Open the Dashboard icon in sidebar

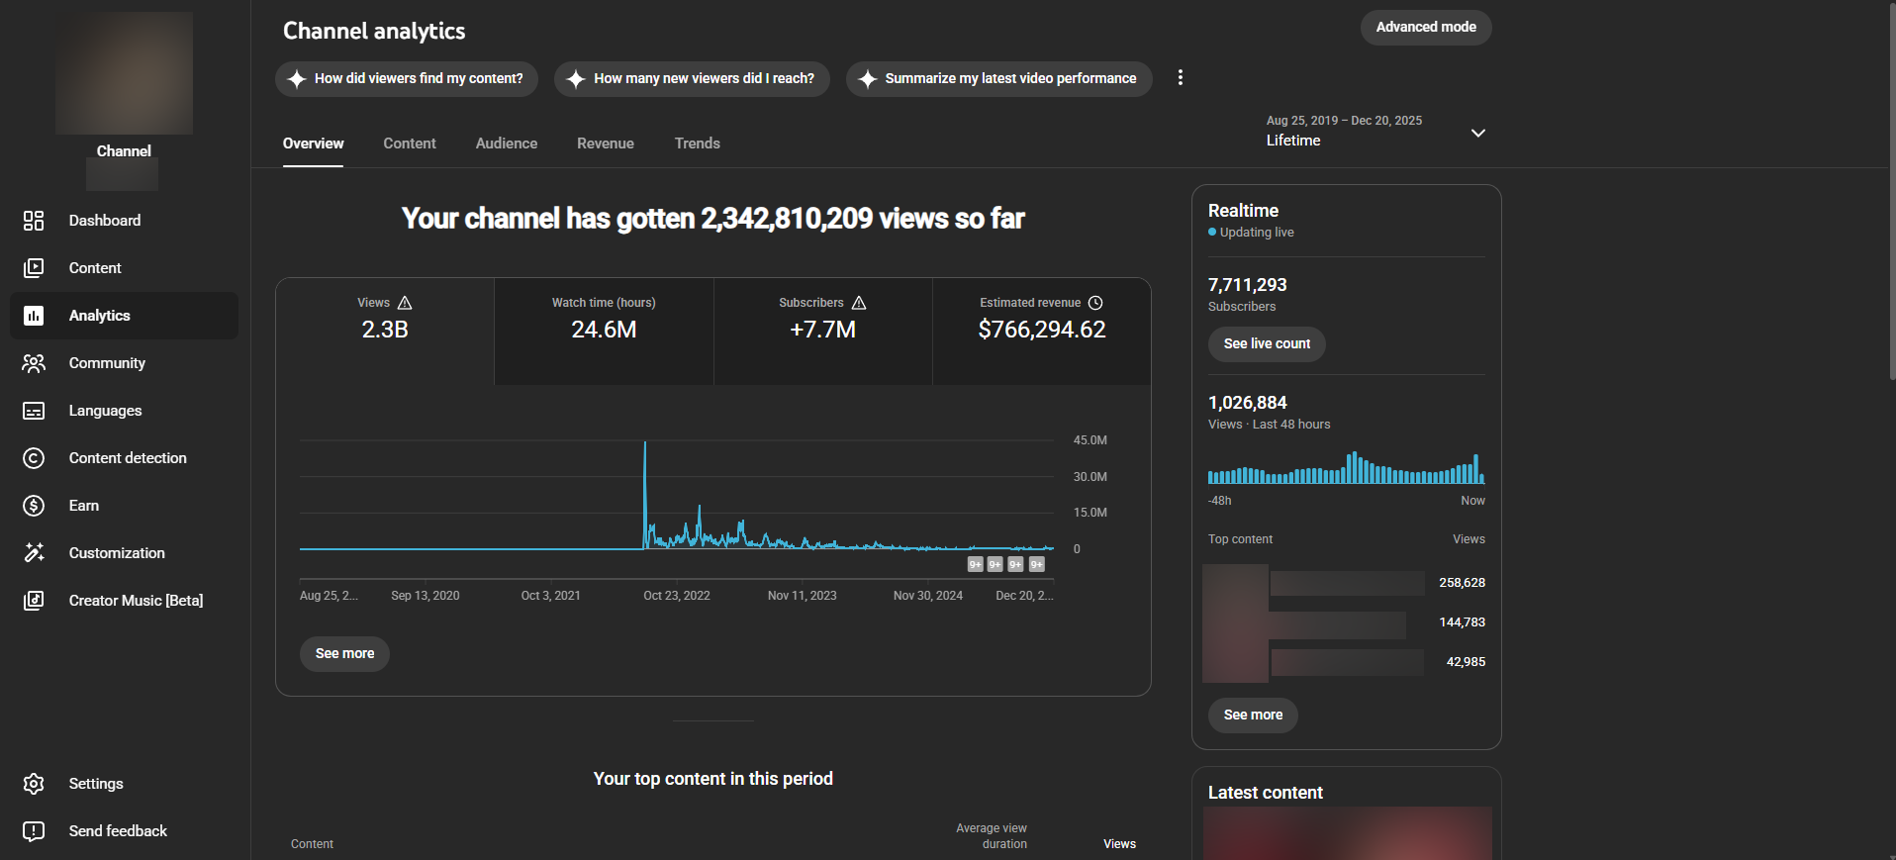pos(34,221)
